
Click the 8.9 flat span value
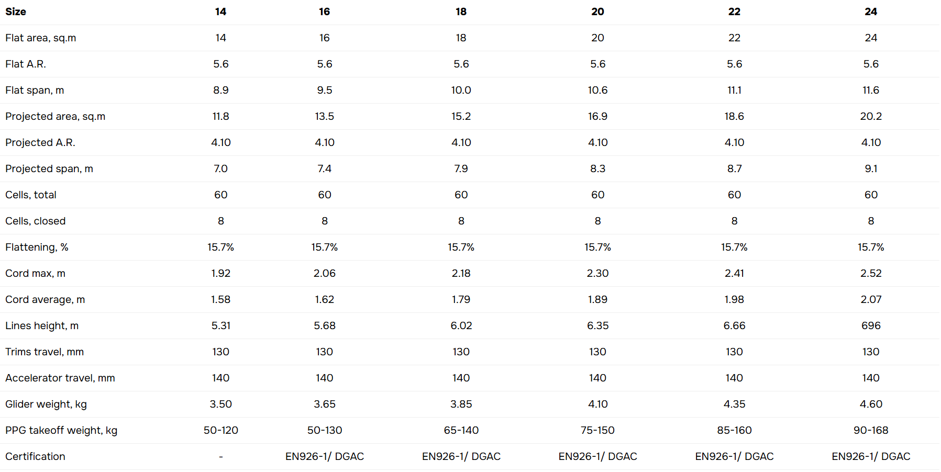[220, 90]
